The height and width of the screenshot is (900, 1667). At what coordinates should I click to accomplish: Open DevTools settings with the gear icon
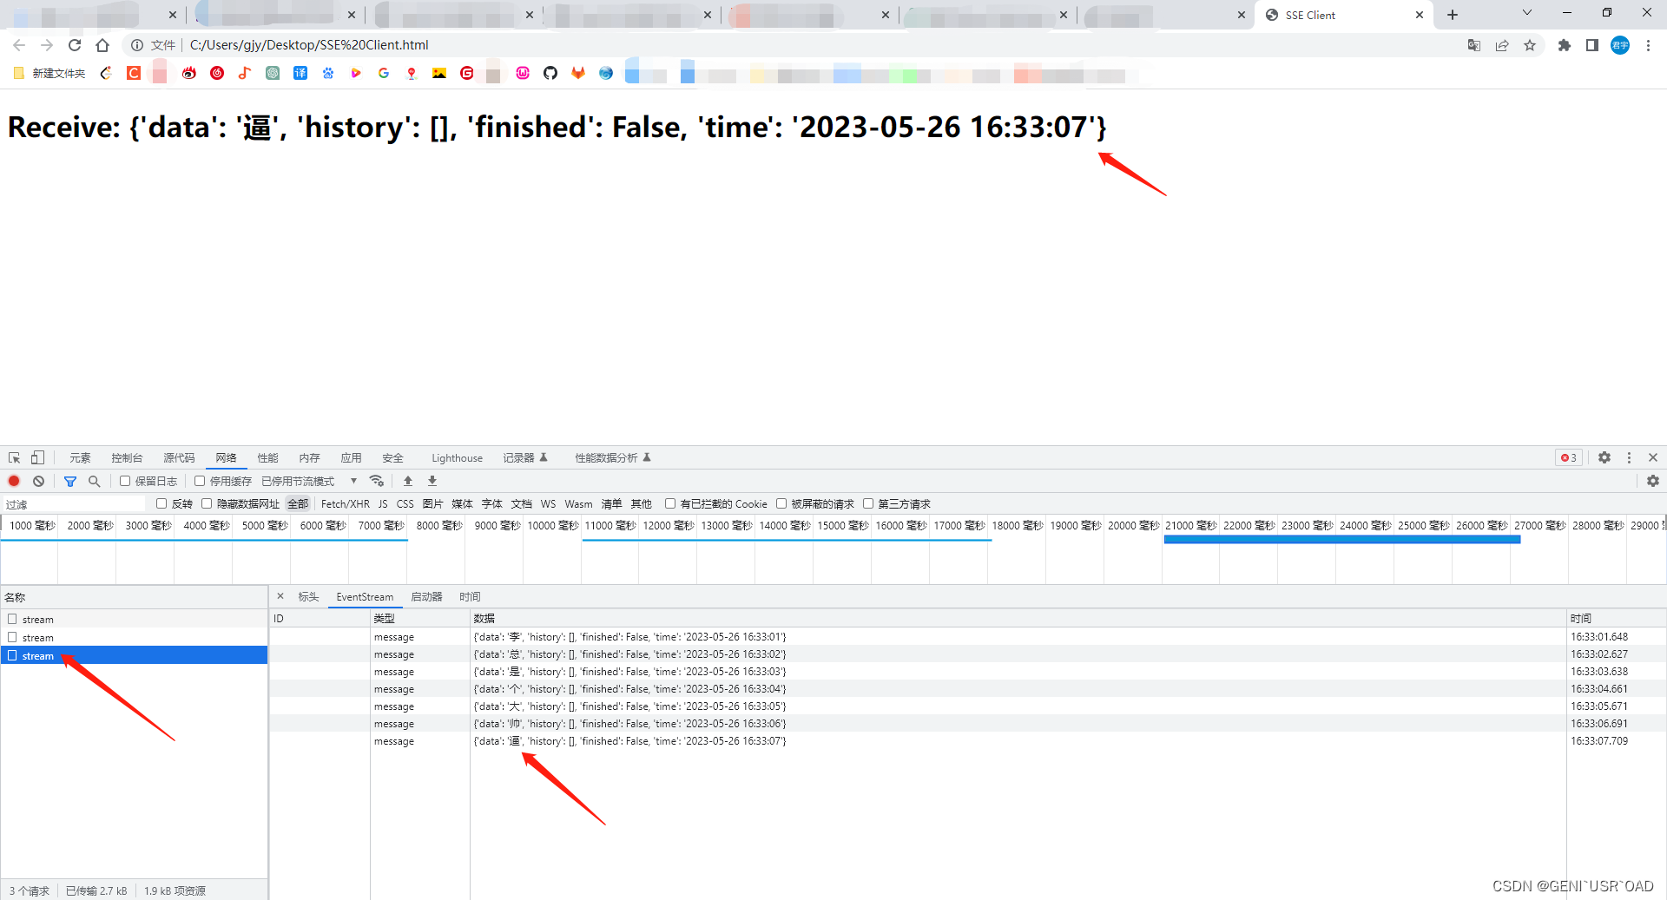pos(1604,457)
